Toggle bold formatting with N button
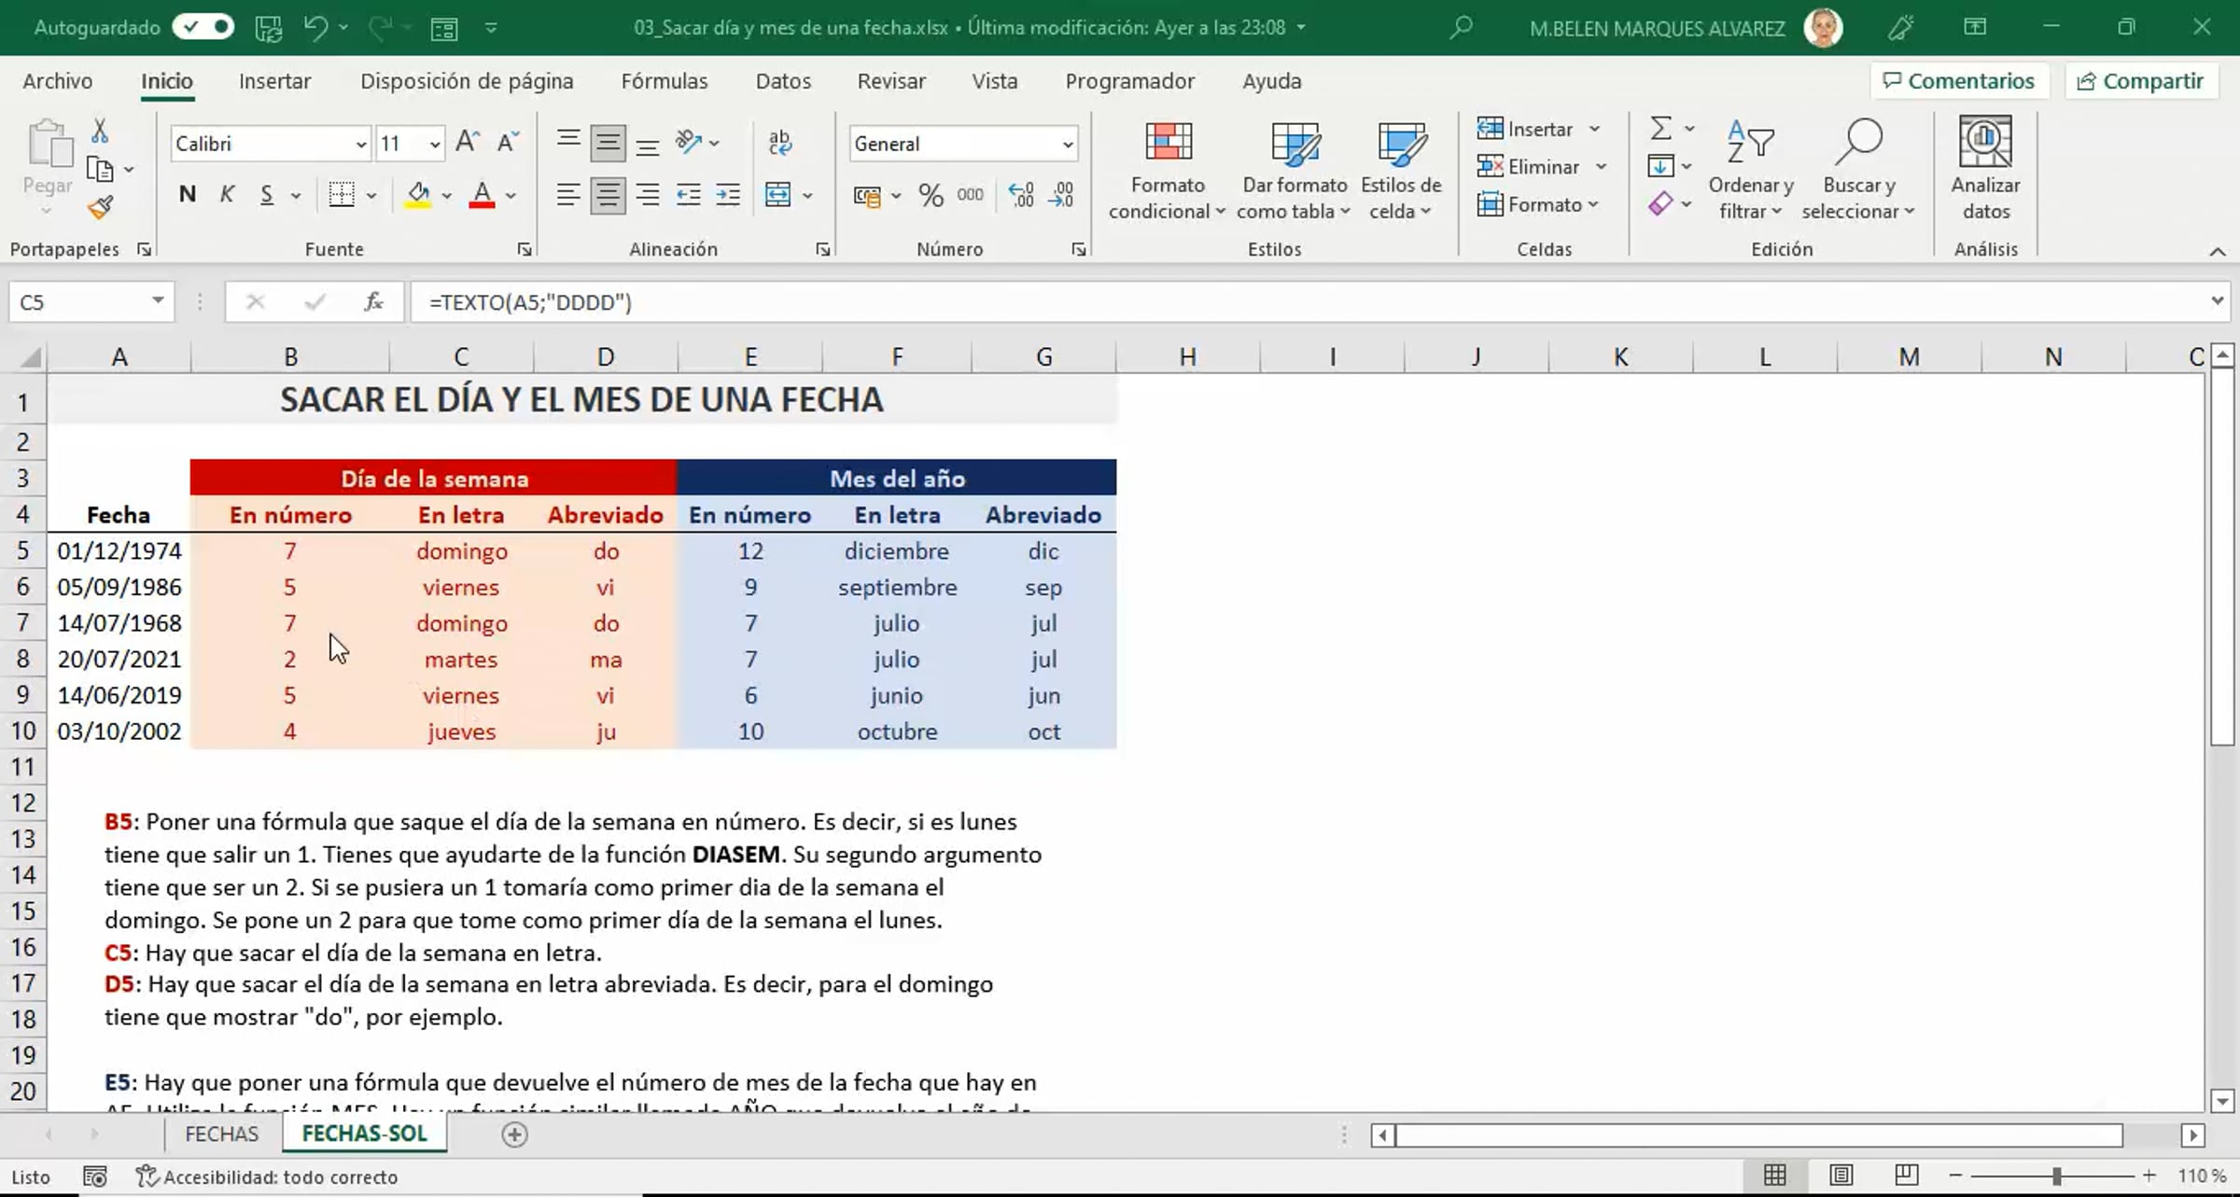Viewport: 2240px width, 1197px height. click(x=188, y=195)
